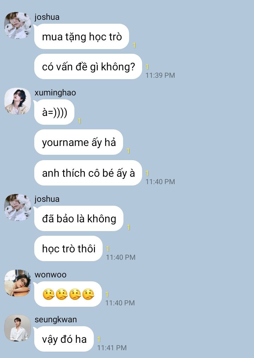
Task: Click the xuminghao sender name
Action: tap(55, 93)
